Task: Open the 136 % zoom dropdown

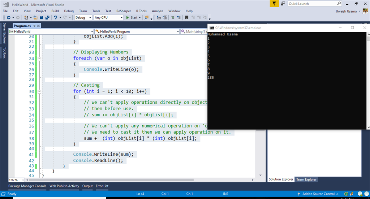Action: coord(23,180)
